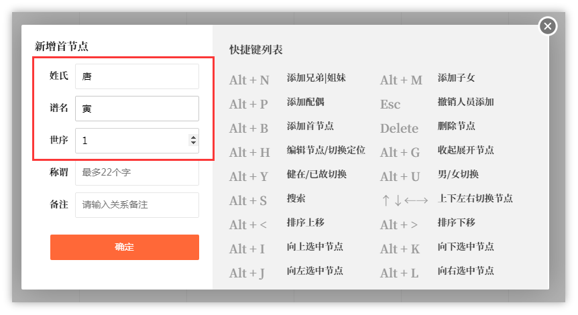Click the 添加首节点 label
Viewport: 578px width, 315px height.
(310, 126)
